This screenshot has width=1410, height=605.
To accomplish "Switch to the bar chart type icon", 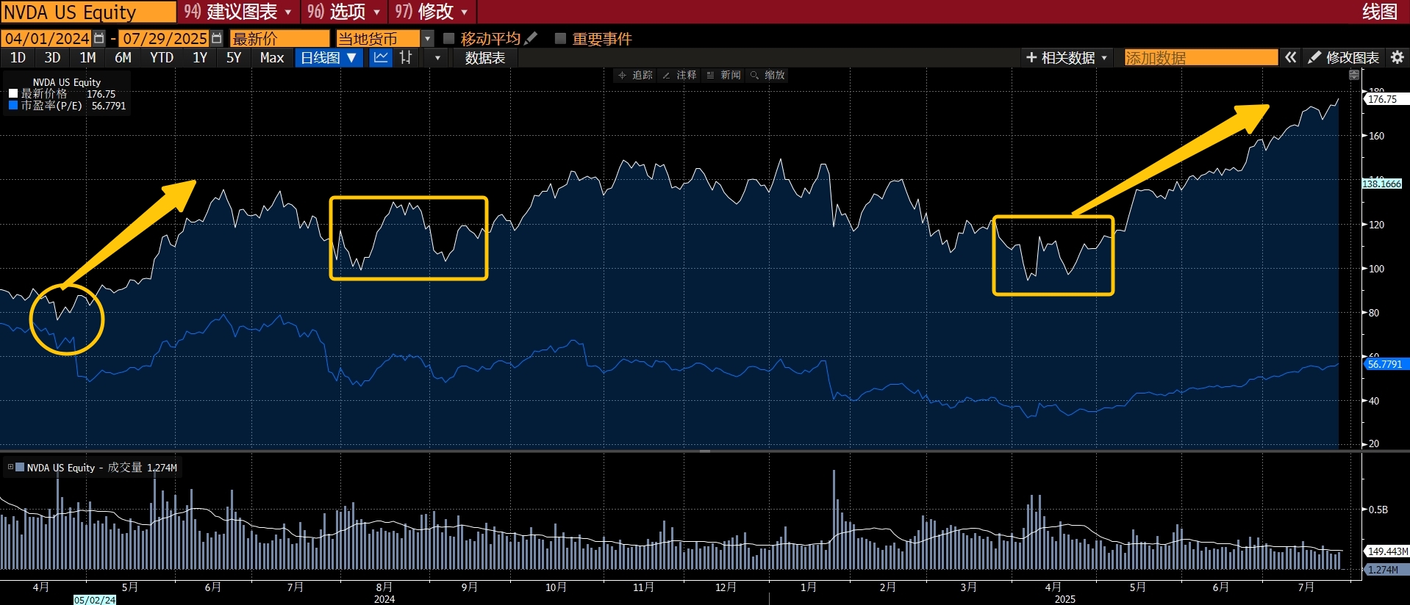I will pos(406,57).
